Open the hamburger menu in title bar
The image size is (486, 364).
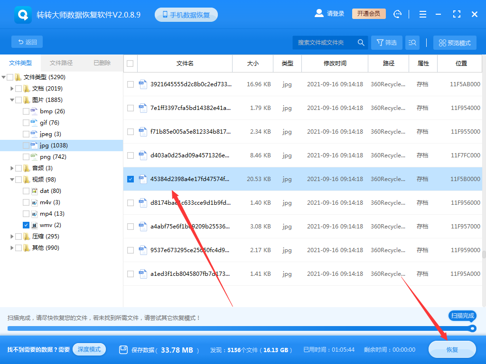coord(422,14)
